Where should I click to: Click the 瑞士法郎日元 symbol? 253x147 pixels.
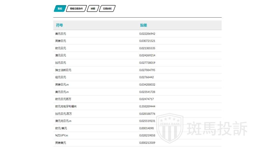point(63,70)
